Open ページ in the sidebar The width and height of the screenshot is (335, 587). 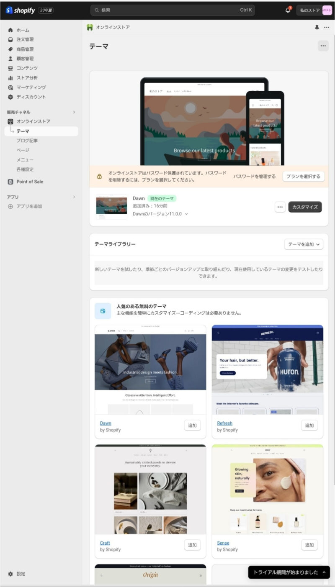pyautogui.click(x=23, y=150)
